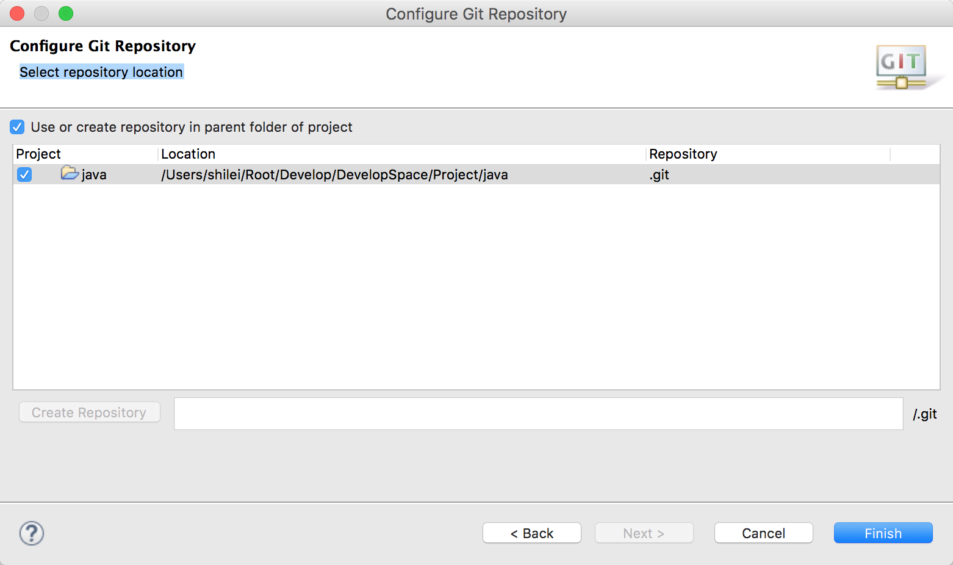Click the repository path input field
This screenshot has height=565, width=953.
tap(538, 414)
